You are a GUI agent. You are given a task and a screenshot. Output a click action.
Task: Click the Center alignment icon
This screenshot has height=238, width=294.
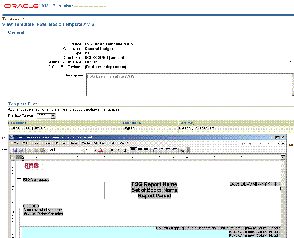tap(140, 150)
